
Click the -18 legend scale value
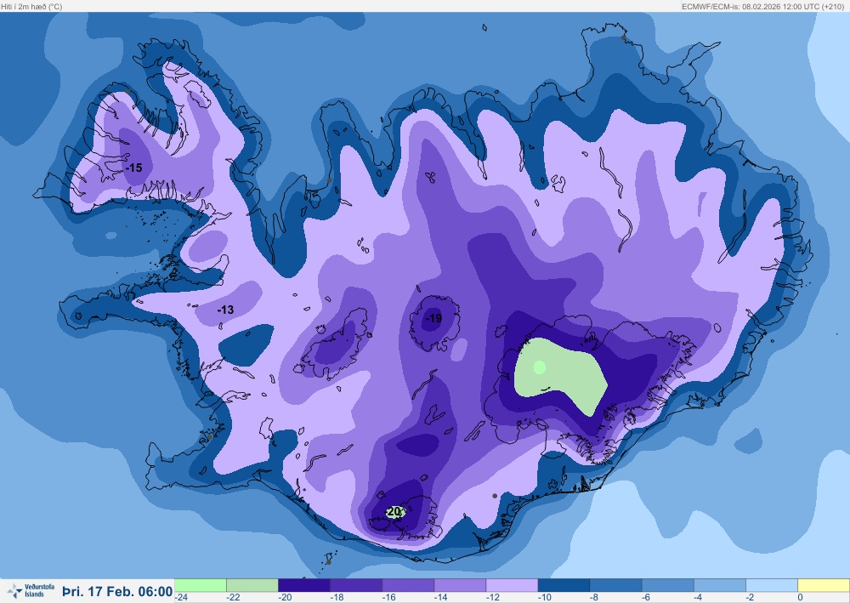[337, 598]
